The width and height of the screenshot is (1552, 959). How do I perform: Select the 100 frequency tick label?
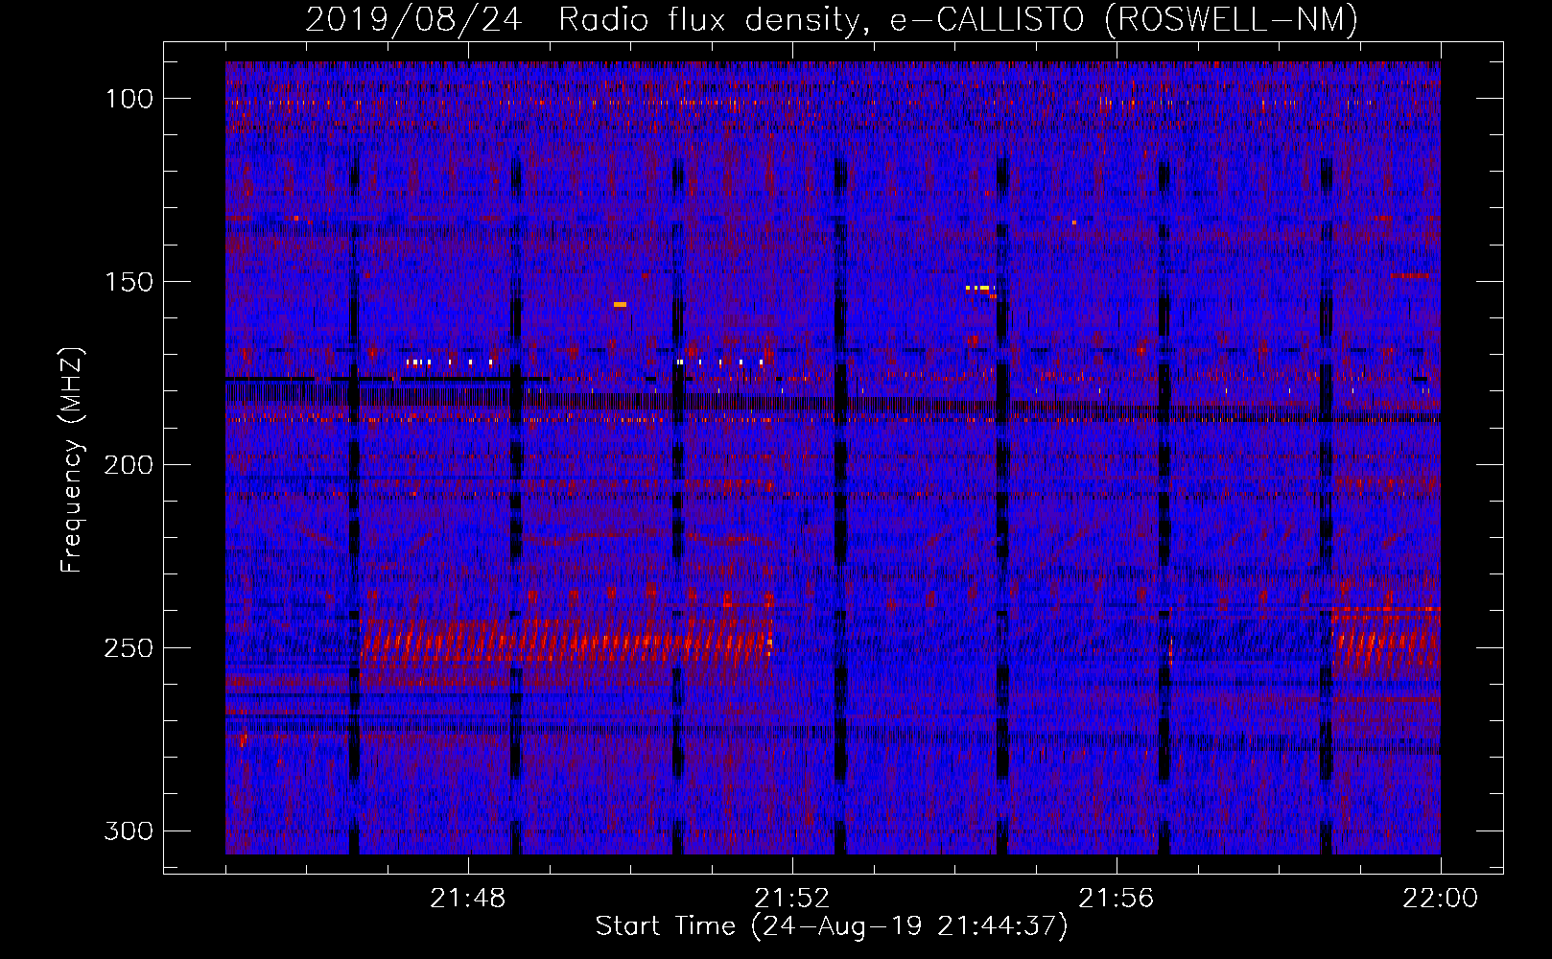129,99
